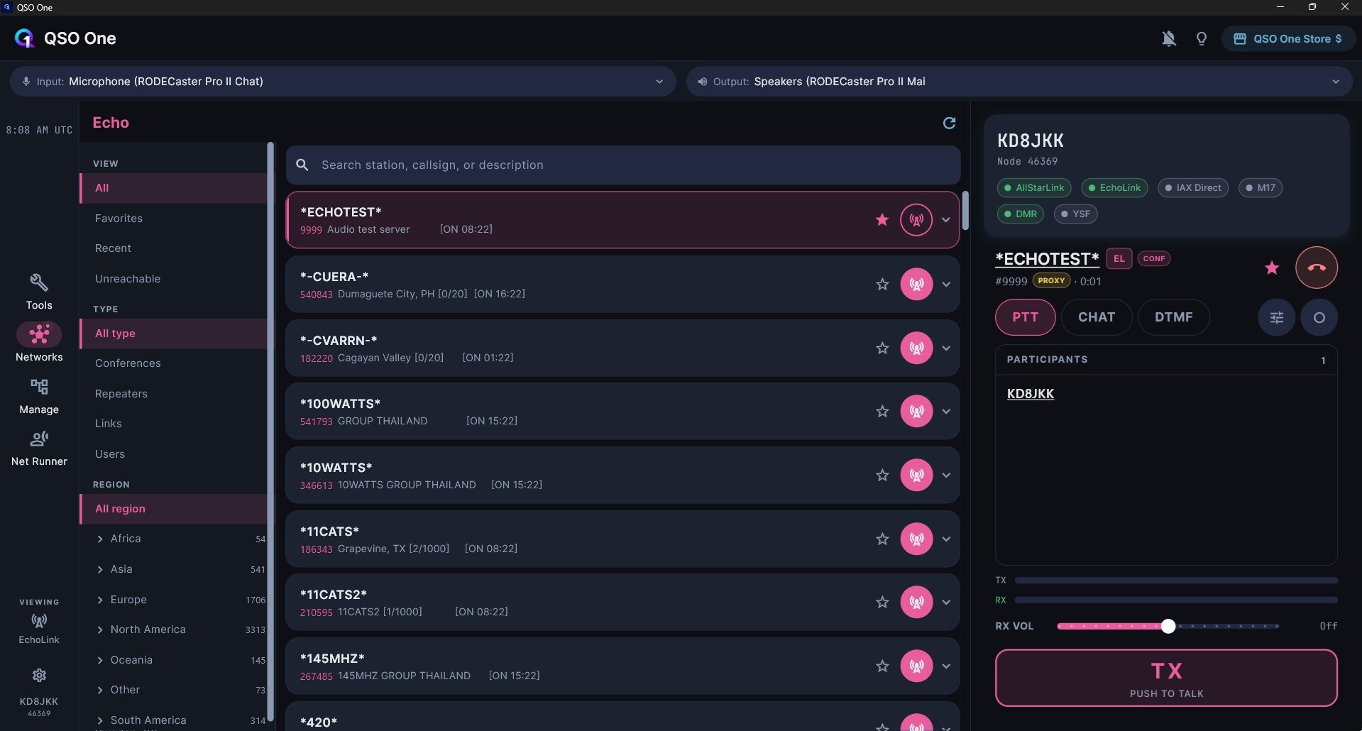This screenshot has height=731, width=1362.
Task: Open the DTMF keypad
Action: (x=1173, y=317)
